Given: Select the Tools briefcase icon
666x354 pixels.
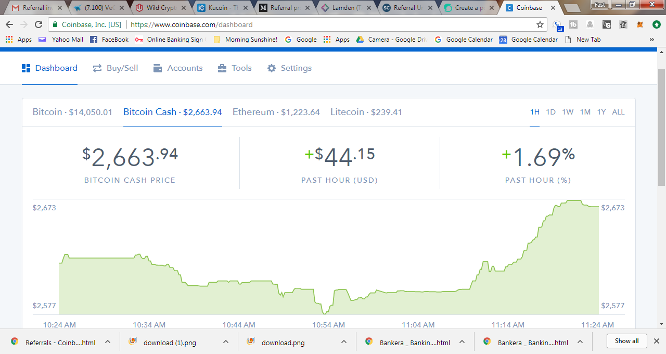Looking at the screenshot, I should tap(222, 68).
